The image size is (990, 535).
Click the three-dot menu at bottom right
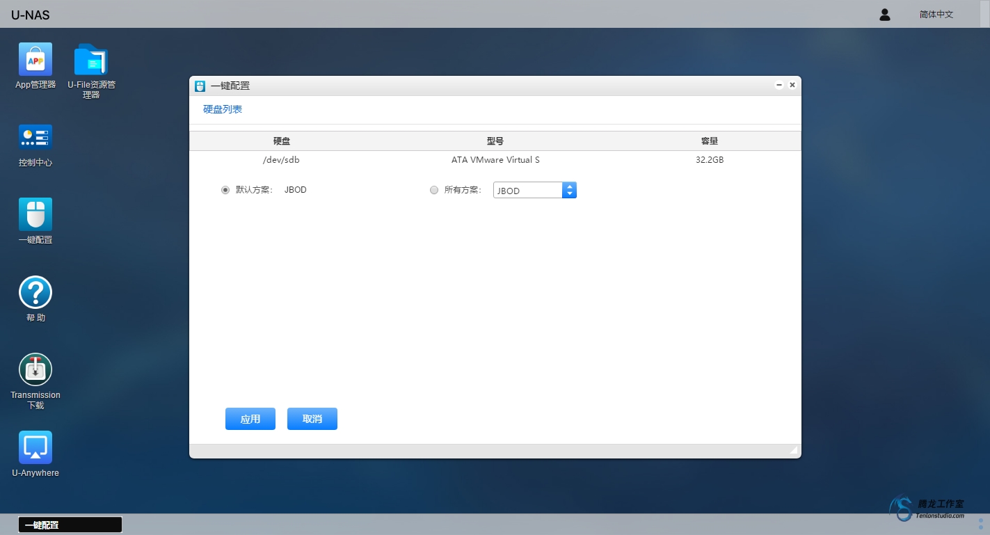coord(981,524)
